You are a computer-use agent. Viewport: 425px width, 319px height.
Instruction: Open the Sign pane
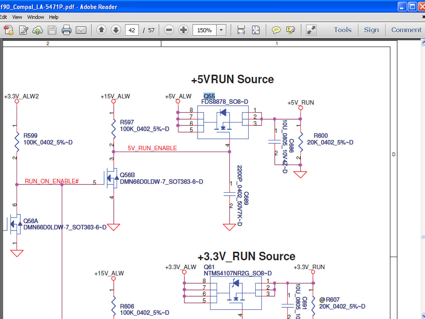click(x=371, y=30)
